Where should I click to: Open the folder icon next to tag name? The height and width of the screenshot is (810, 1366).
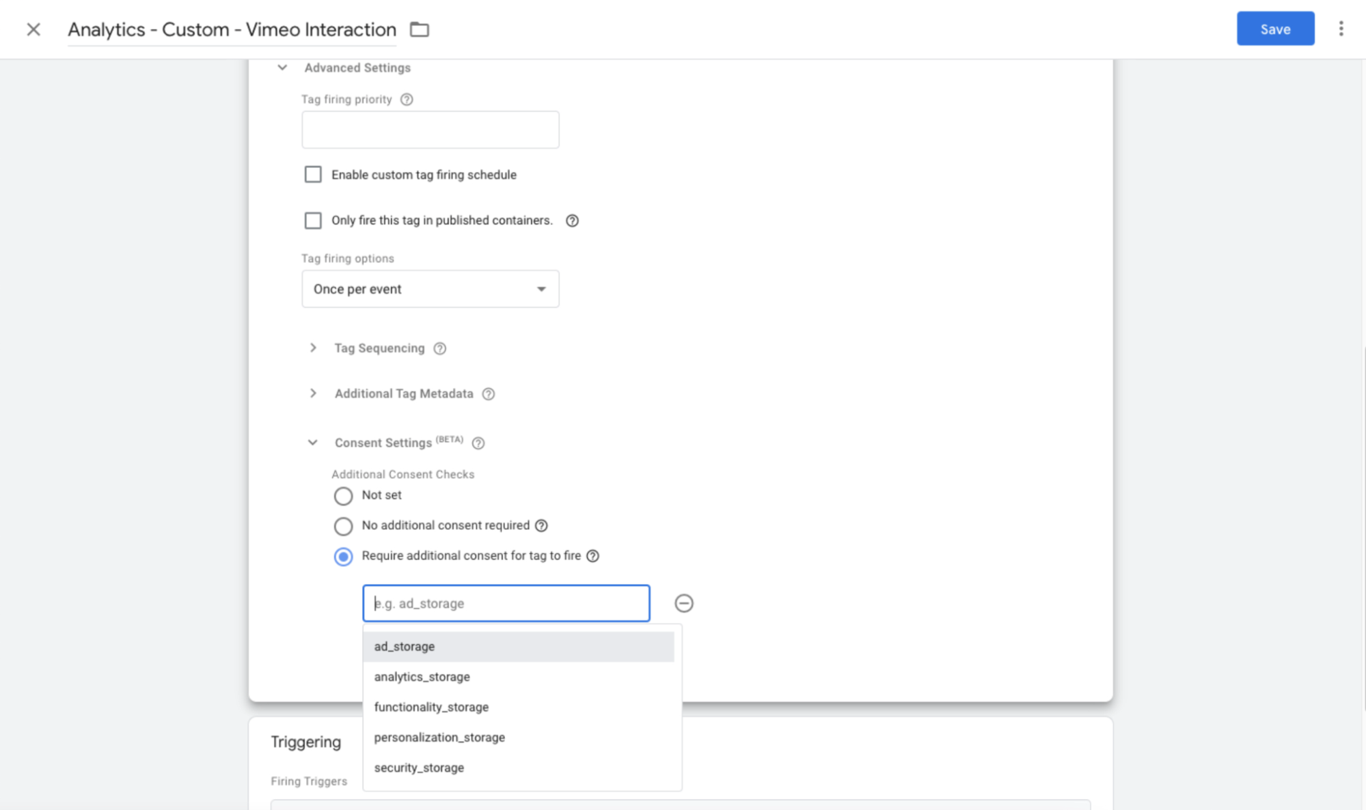coord(419,29)
